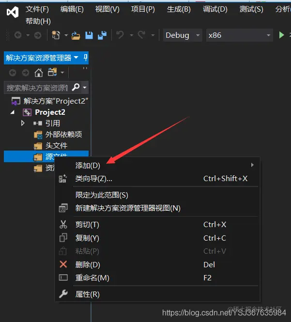Open the 测试(S) menu

click(x=251, y=9)
